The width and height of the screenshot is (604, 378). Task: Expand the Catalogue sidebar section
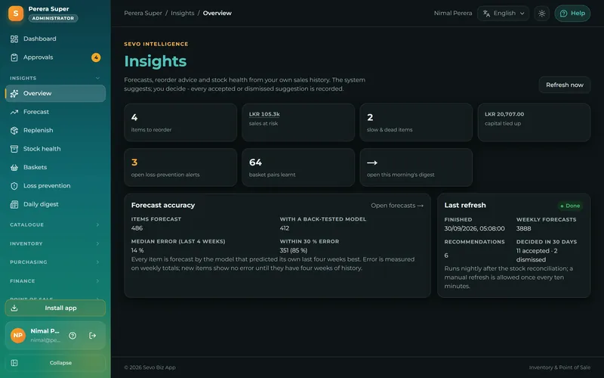click(55, 225)
